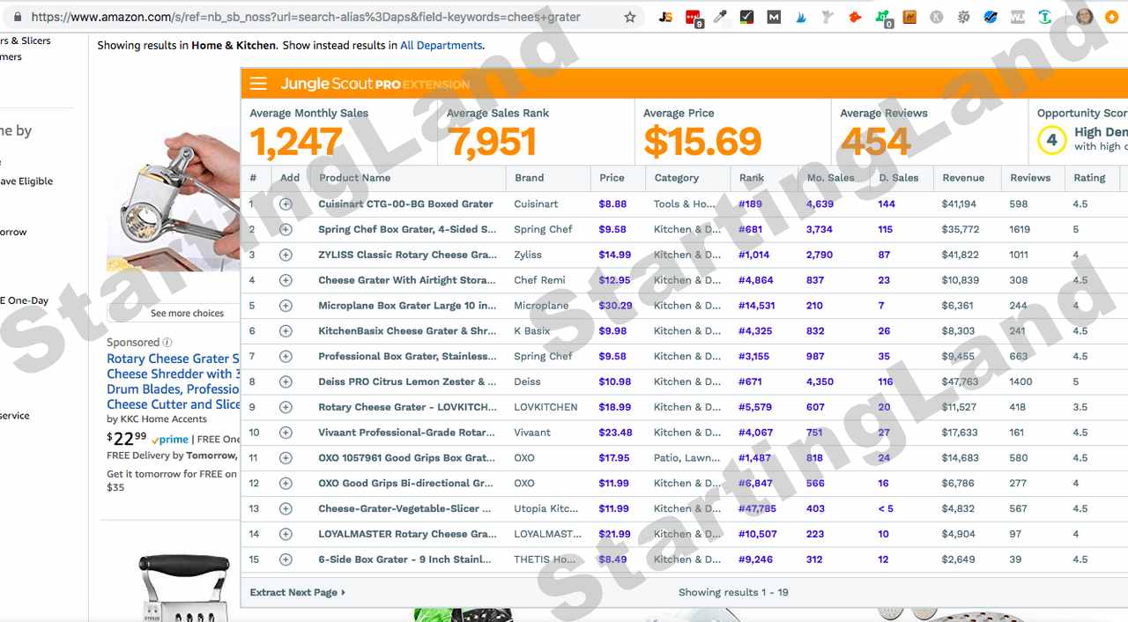Sort table by Revenue column header
Viewport: 1128px width, 622px height.
963,178
